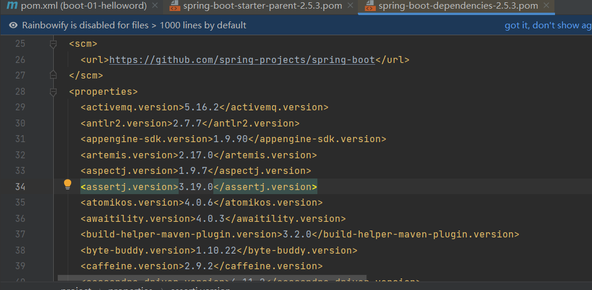This screenshot has width=592, height=290.
Task: Place cursor on the assertj.version value 3.19.0
Action: click(196, 187)
